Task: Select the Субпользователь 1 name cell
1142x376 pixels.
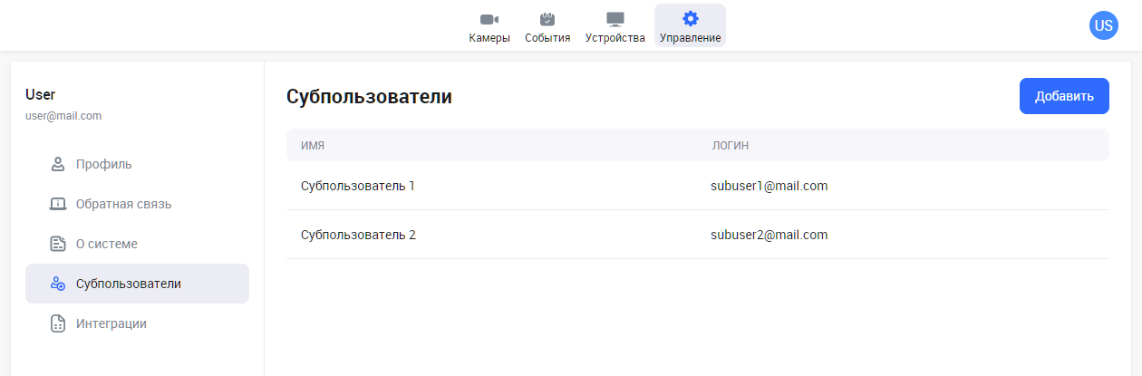Action: pos(357,186)
